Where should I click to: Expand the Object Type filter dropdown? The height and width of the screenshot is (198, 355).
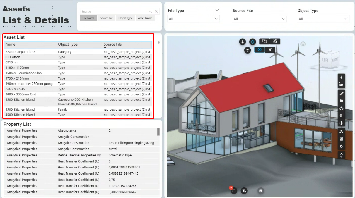(x=323, y=19)
